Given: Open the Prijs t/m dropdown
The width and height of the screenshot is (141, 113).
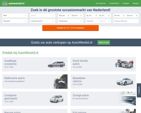Looking at the screenshot, I should [x=77, y=15].
